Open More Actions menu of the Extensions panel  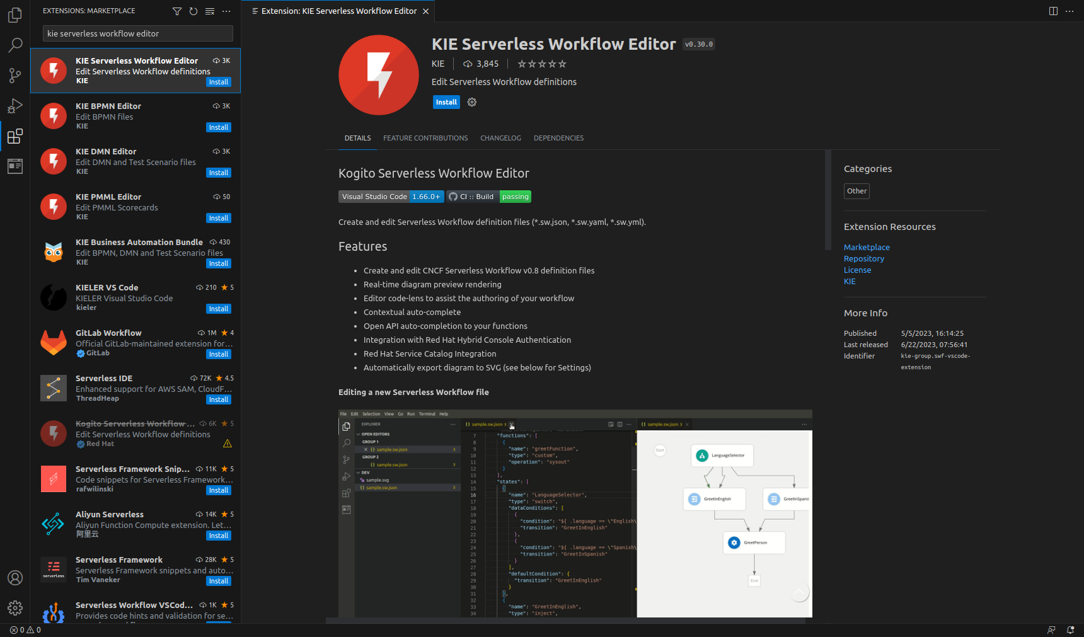tap(226, 11)
